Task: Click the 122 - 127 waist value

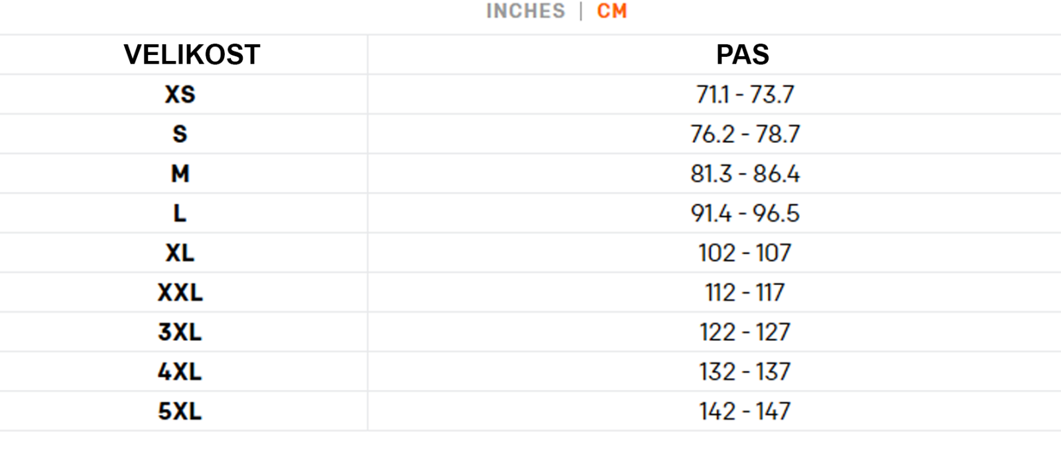Action: [745, 332]
